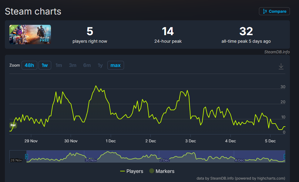The image size is (299, 182).
Task: Toggle the Players series in legend
Action: [x=131, y=171]
